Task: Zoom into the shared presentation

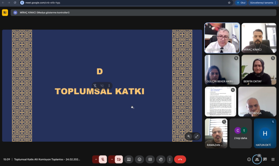Action: pos(189,136)
